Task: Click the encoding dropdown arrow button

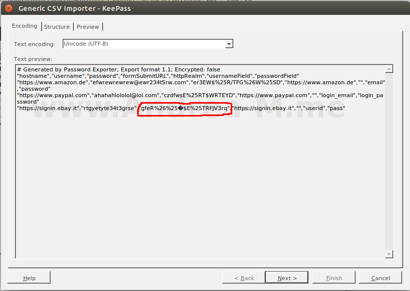Action: click(229, 44)
